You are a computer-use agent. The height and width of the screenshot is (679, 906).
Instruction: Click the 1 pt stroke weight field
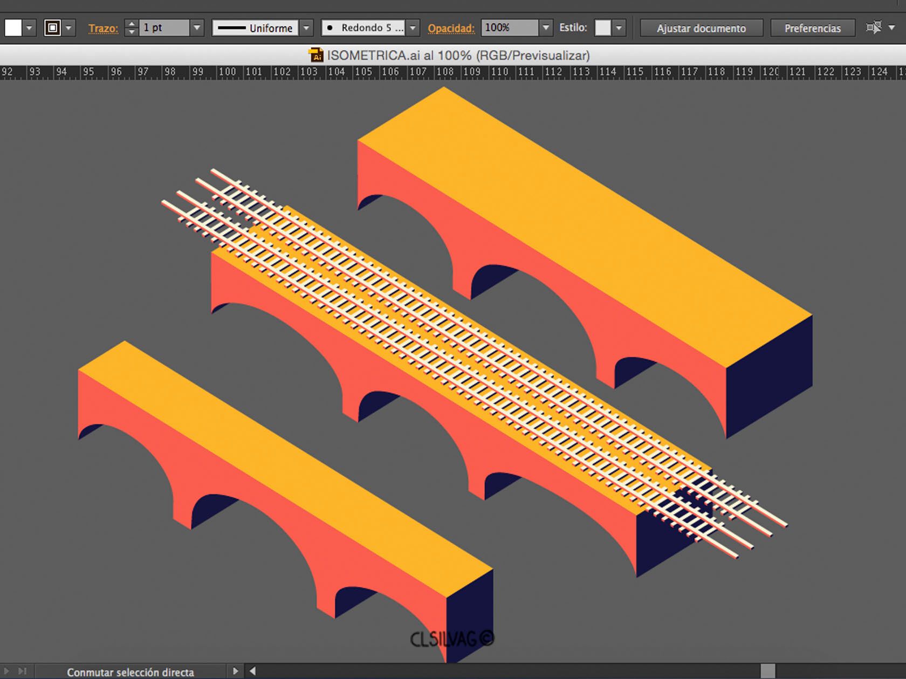tap(164, 28)
